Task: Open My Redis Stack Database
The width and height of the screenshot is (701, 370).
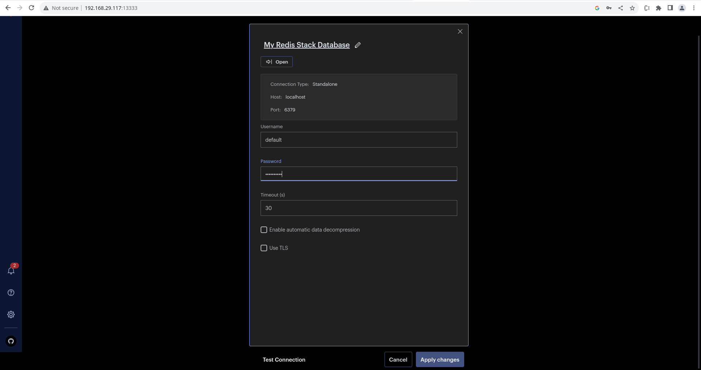Action: (276, 61)
